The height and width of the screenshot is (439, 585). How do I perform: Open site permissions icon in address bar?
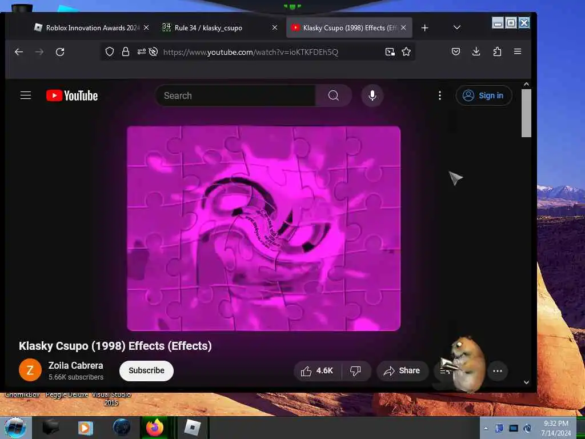click(x=142, y=51)
